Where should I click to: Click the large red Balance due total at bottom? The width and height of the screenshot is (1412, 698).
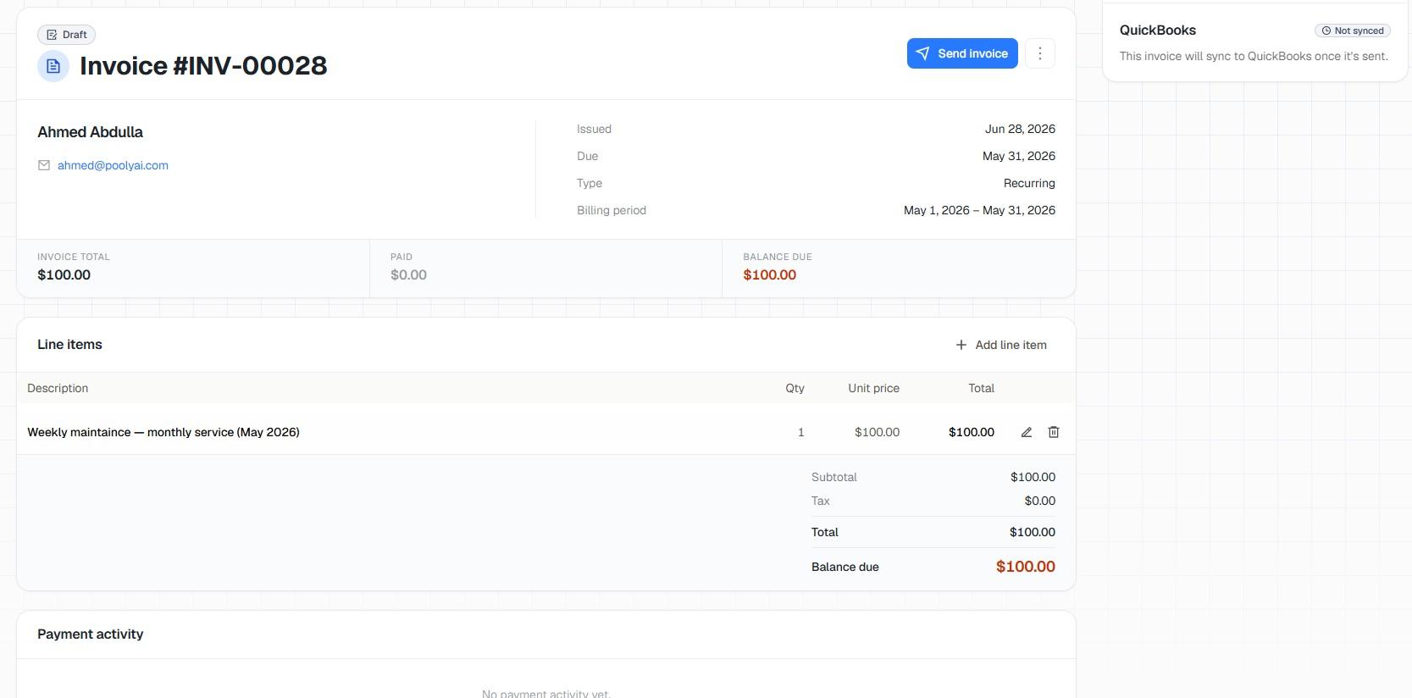click(1025, 567)
